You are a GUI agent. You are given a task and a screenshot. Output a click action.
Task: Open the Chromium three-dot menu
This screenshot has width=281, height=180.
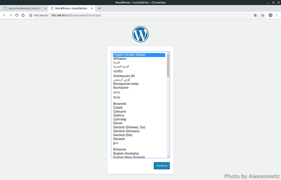[x=277, y=16]
